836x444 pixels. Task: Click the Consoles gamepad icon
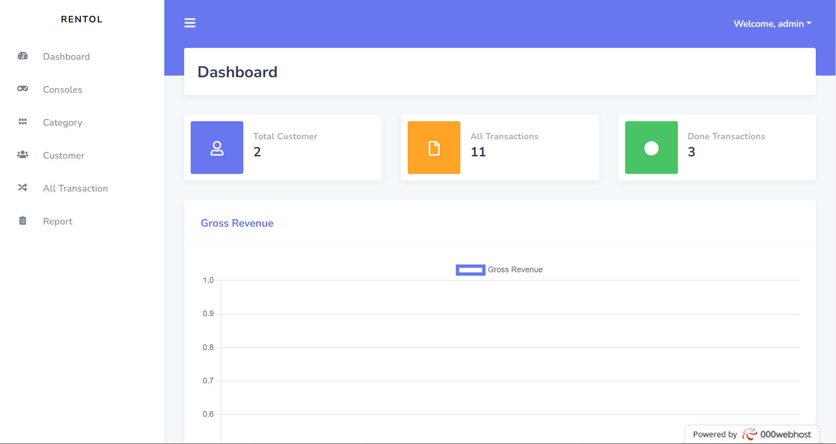(x=22, y=89)
